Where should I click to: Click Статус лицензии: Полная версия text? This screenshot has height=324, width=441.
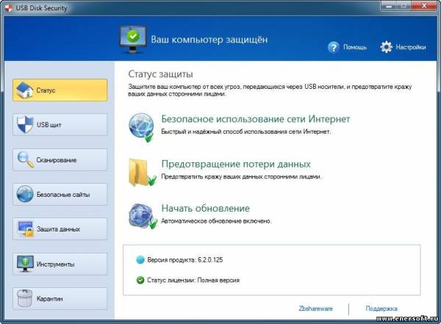[x=193, y=280]
